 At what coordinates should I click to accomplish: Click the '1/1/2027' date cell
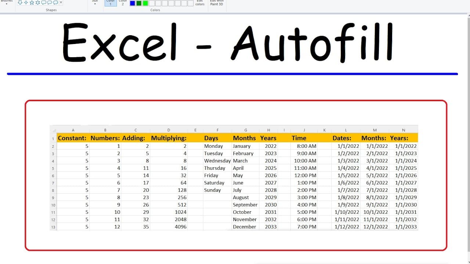pos(404,183)
